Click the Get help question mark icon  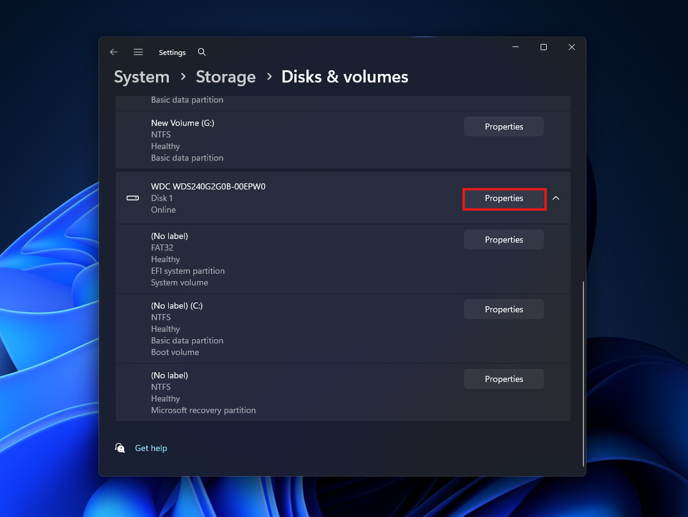pyautogui.click(x=120, y=448)
